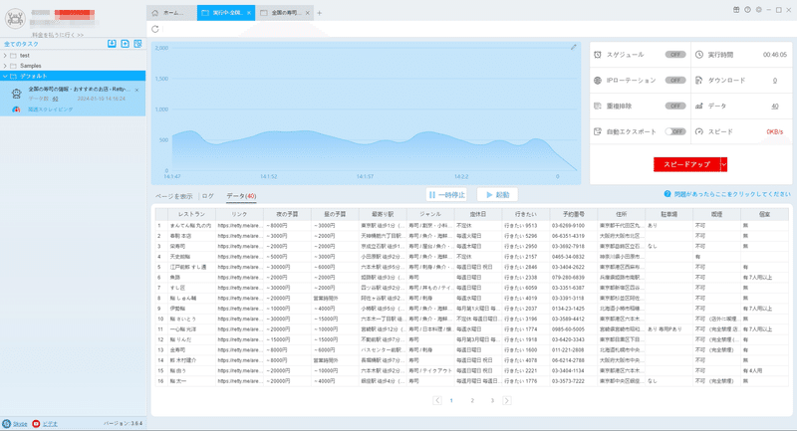
Task: Click the レストラン column header
Action: [191, 214]
